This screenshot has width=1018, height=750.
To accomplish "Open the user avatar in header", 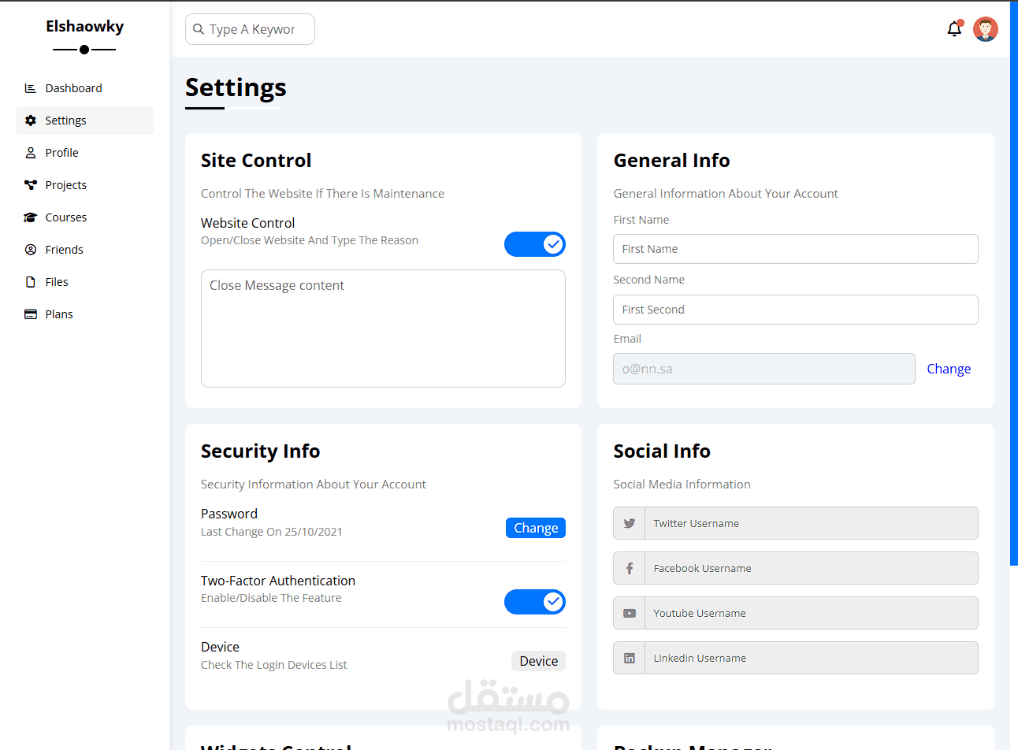I will 986,29.
